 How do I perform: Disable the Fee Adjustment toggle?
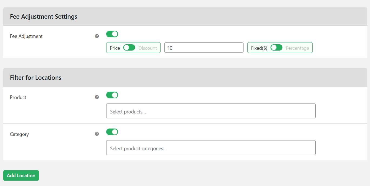pyautogui.click(x=112, y=34)
